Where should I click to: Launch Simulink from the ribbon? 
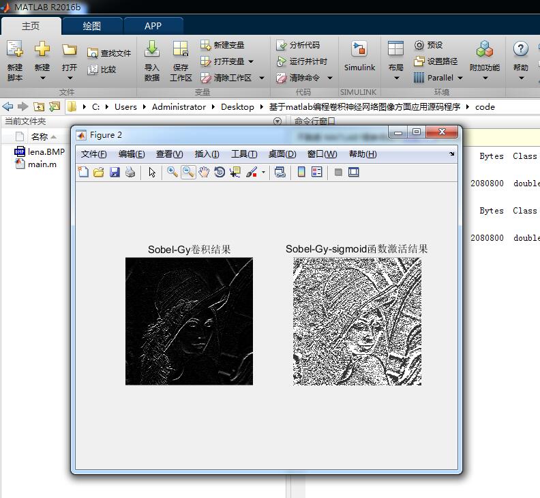359,55
